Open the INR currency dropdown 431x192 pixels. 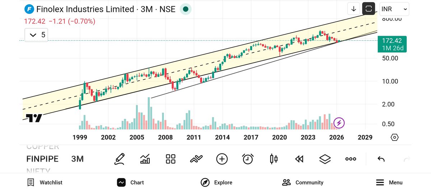coord(394,9)
